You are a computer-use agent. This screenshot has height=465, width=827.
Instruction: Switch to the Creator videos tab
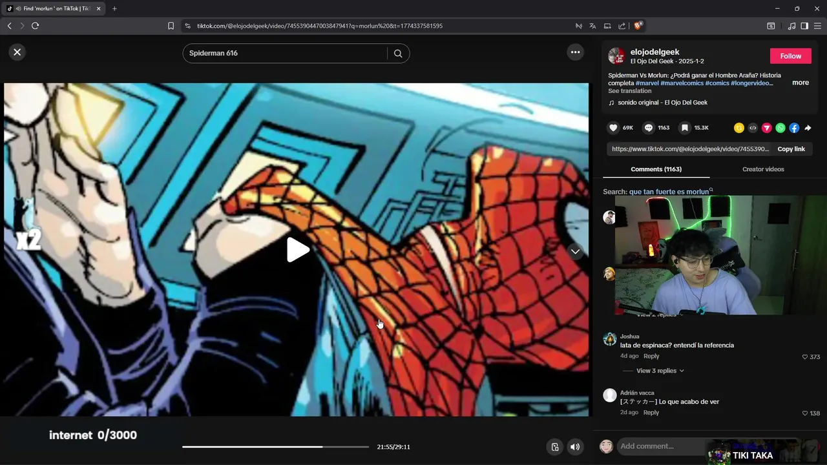763,169
